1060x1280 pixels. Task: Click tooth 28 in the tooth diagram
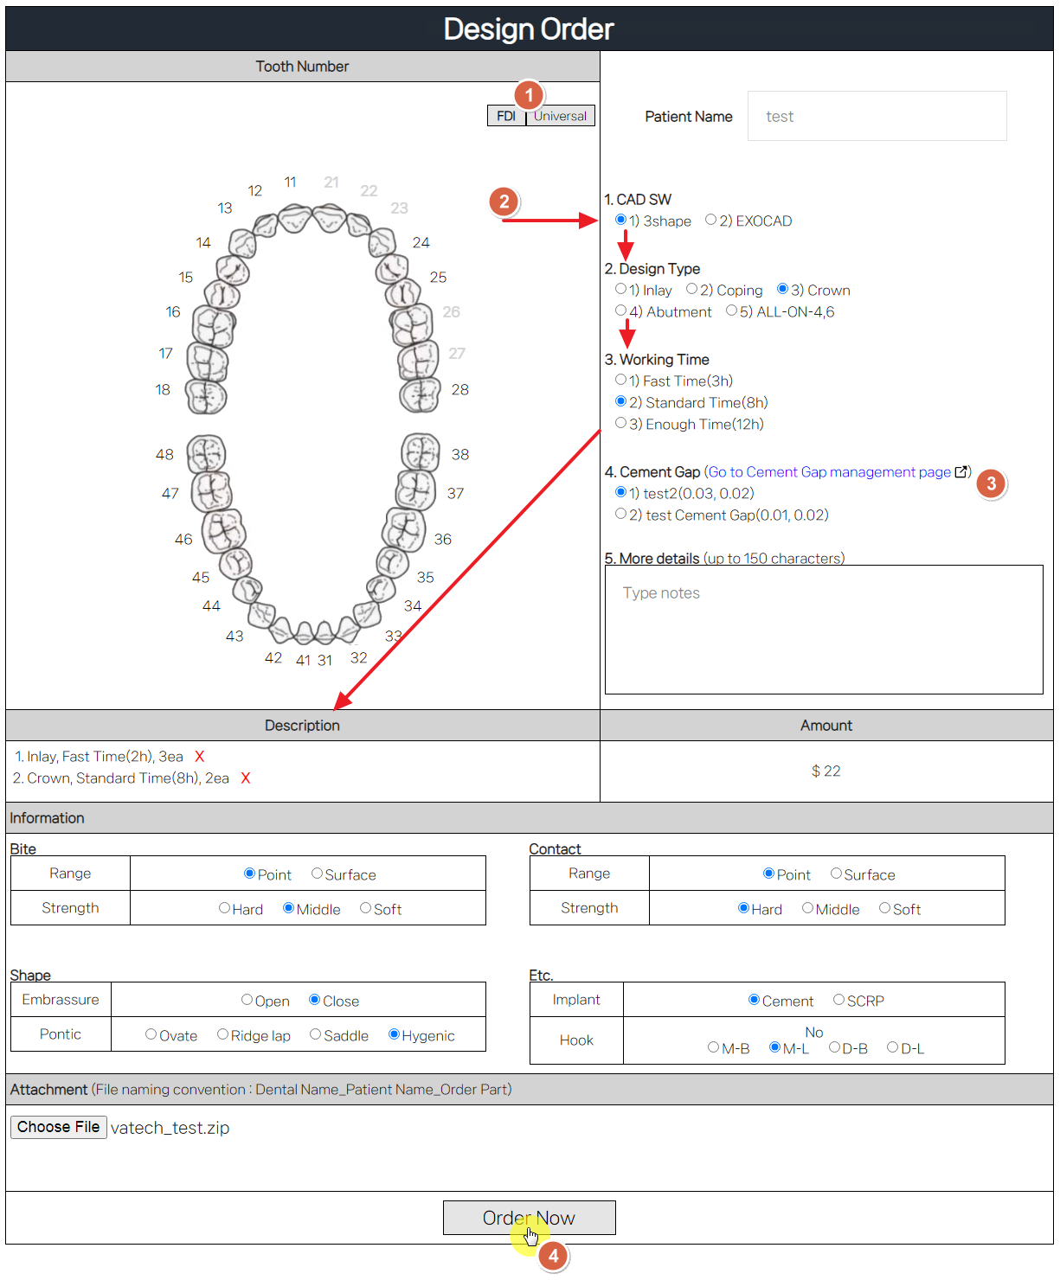pyautogui.click(x=421, y=395)
